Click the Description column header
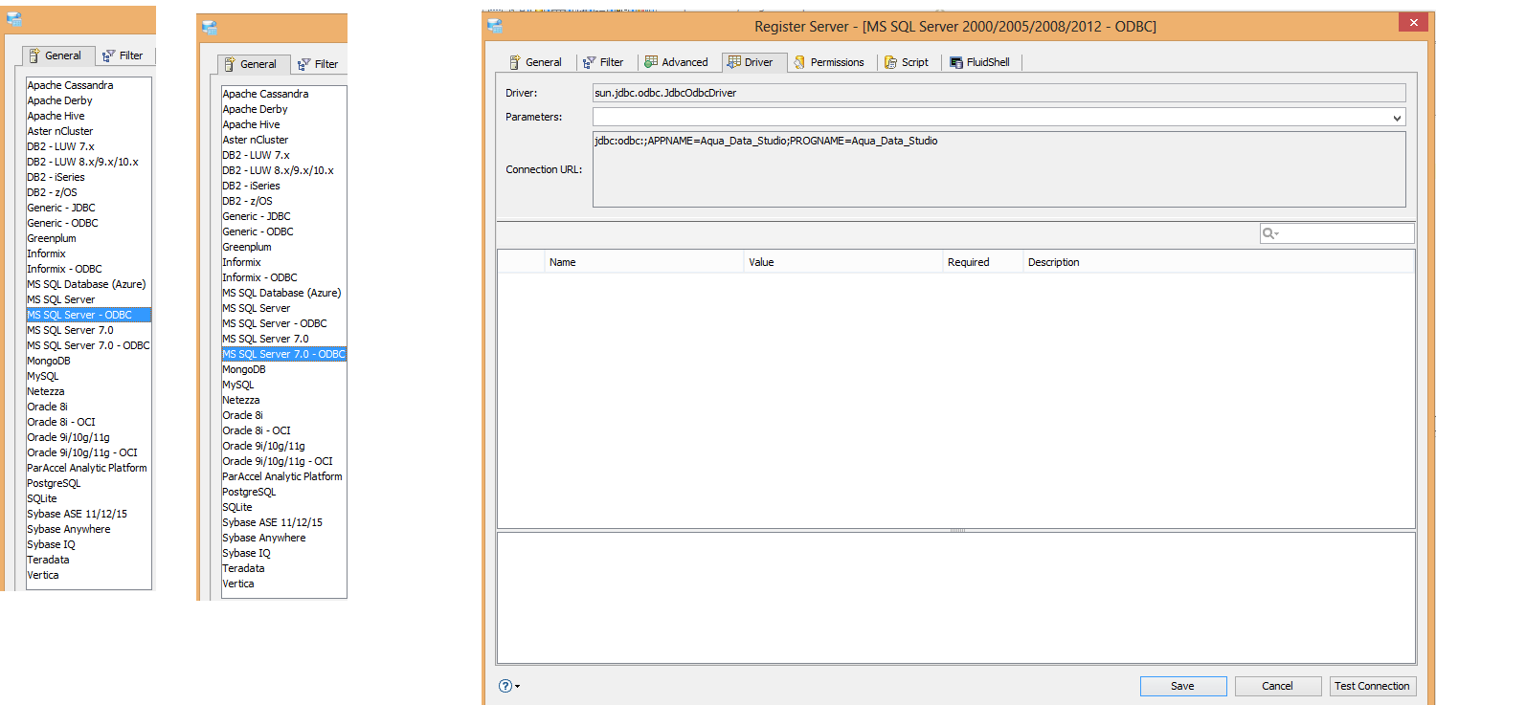 coord(1219,262)
